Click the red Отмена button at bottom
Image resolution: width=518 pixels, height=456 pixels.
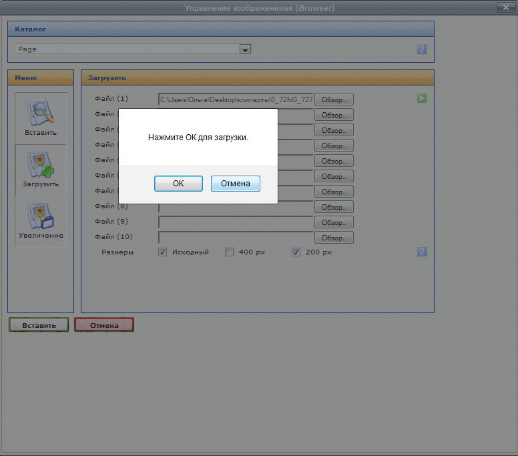(x=104, y=325)
